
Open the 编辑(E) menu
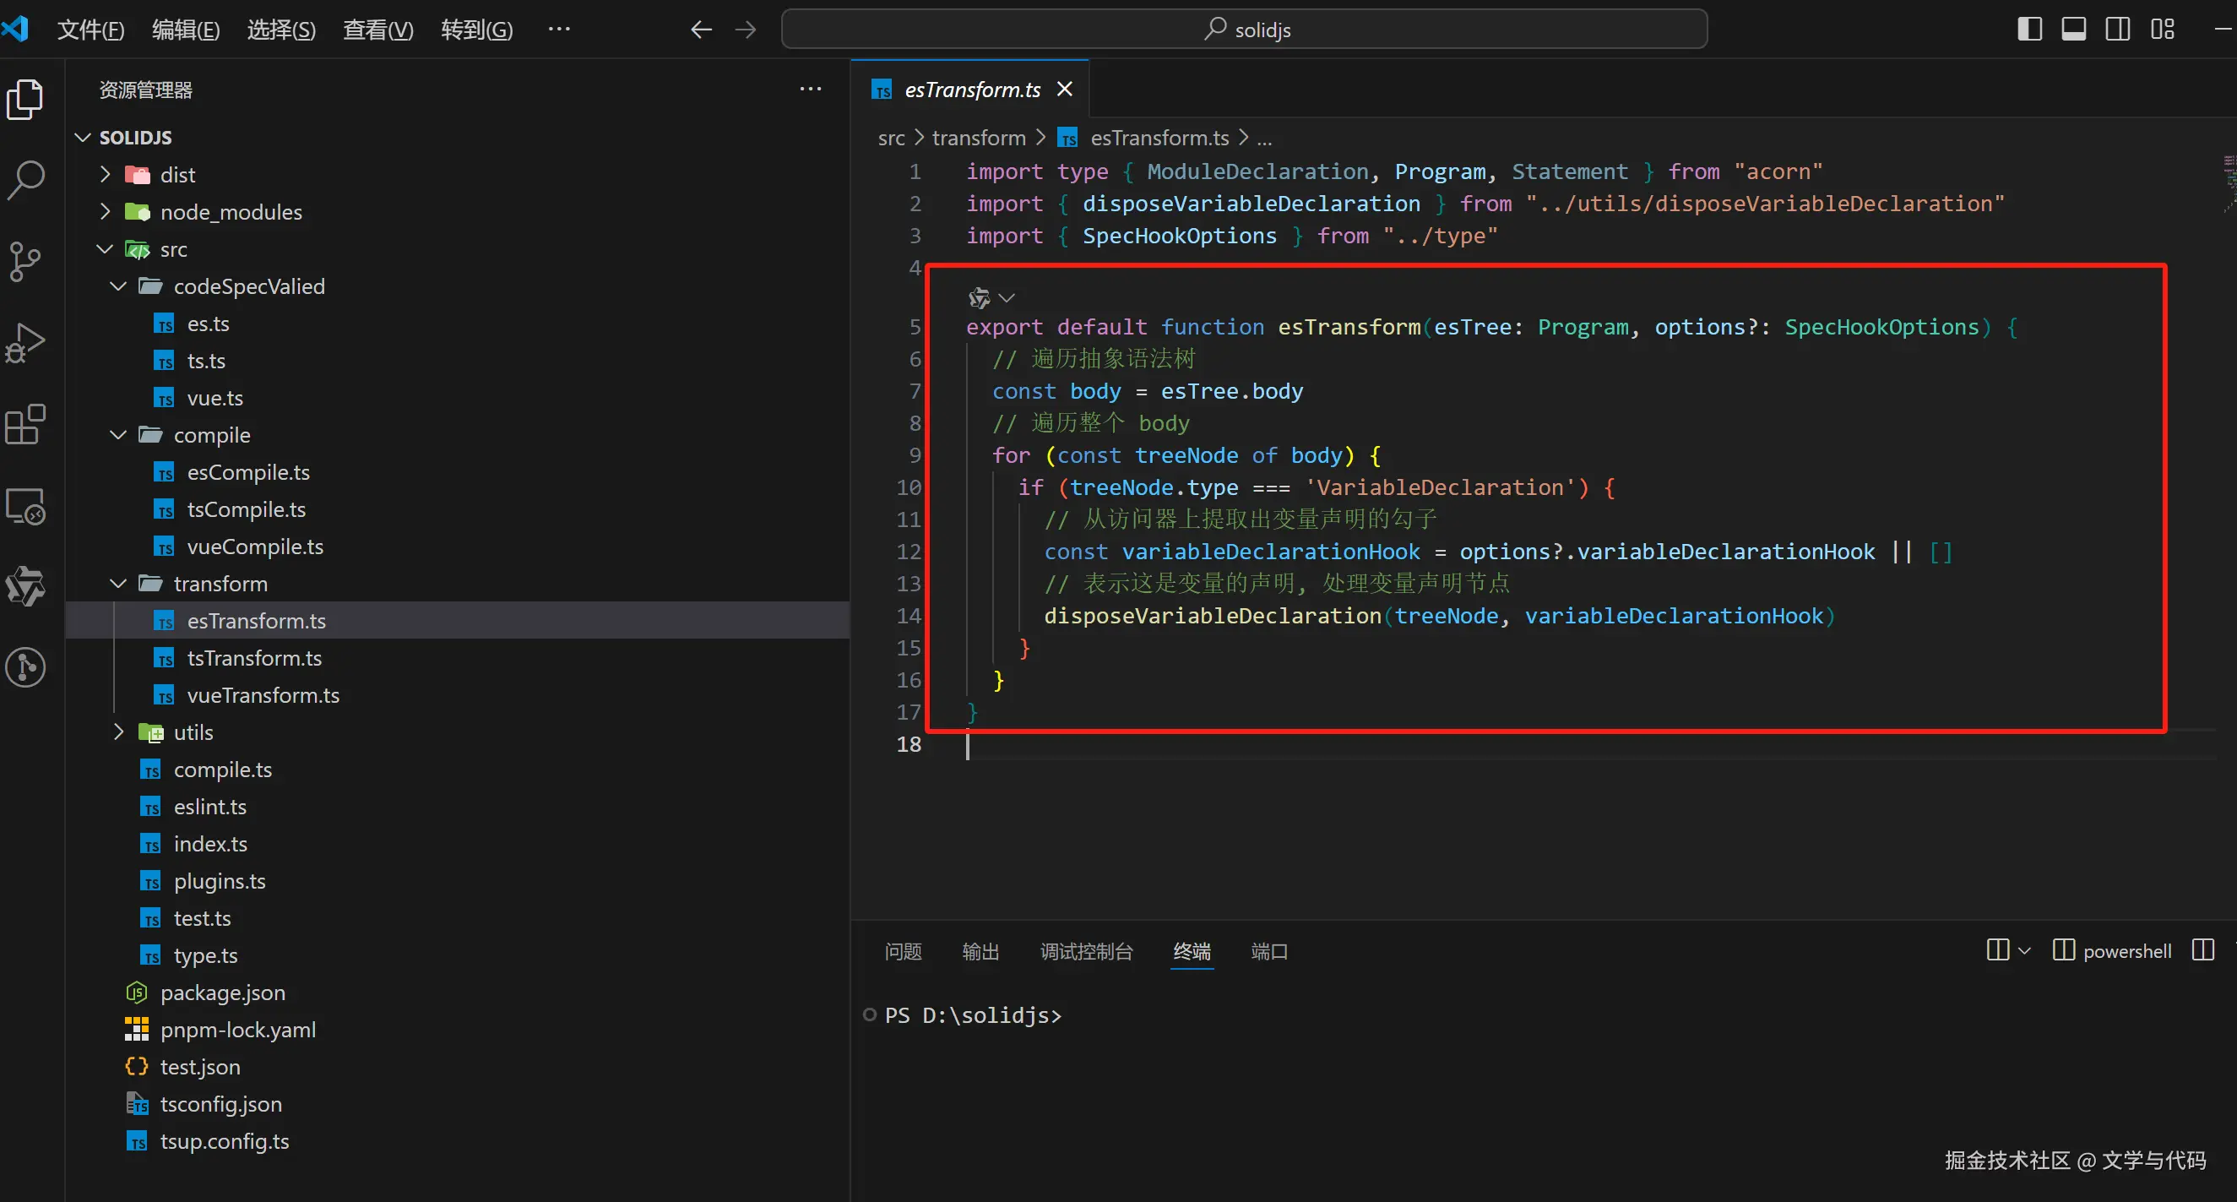(x=186, y=30)
